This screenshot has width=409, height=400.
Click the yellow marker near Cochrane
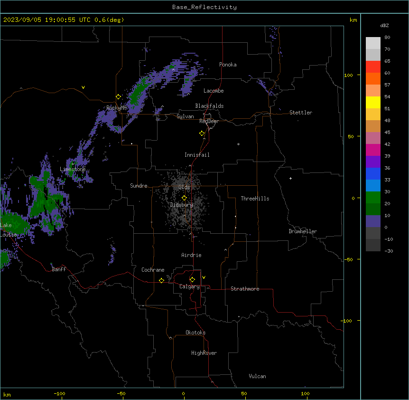pos(161,280)
